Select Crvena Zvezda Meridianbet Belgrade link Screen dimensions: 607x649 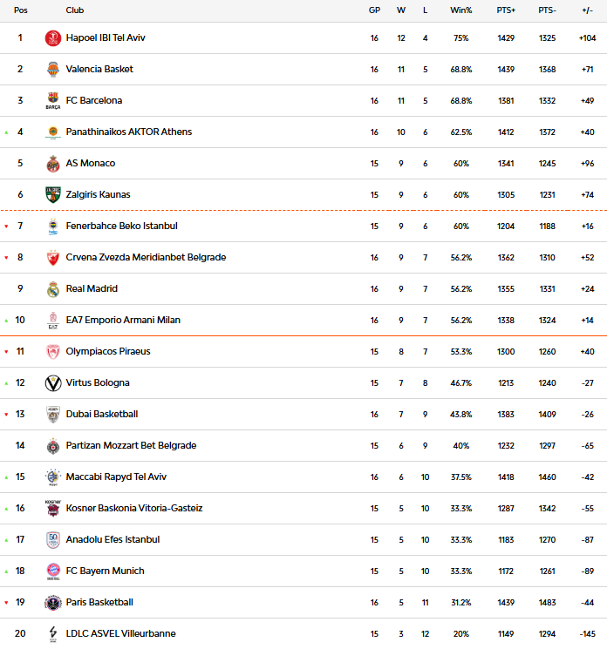[146, 258]
